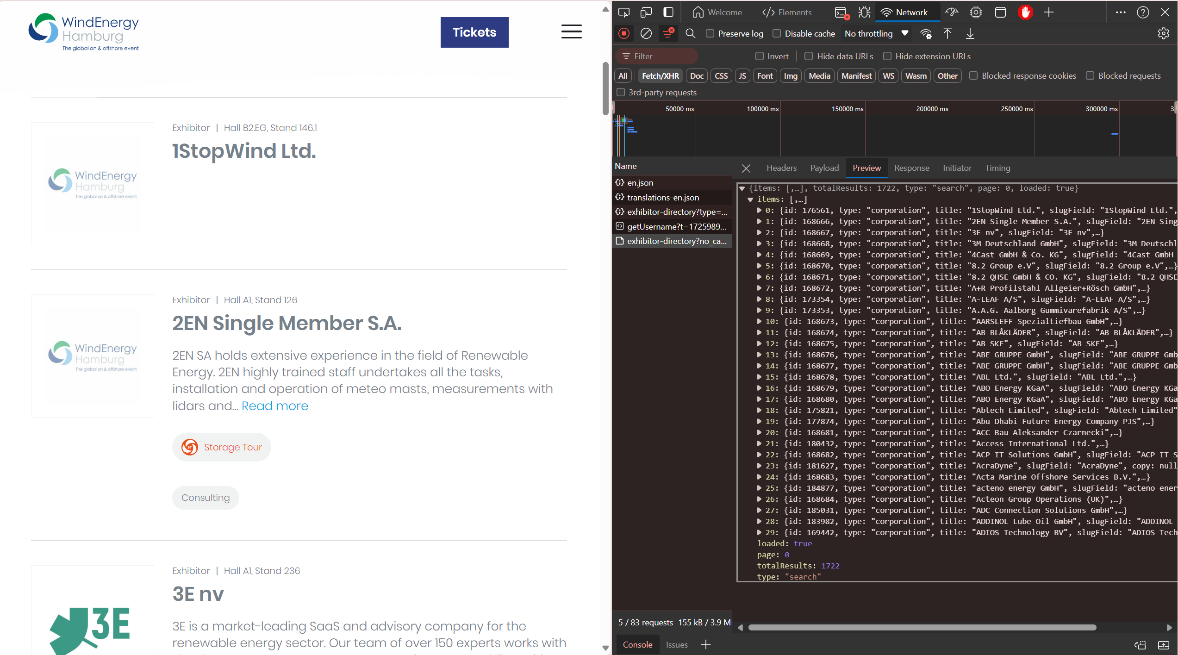Viewport: 1178px width, 655px height.
Task: Enable Disable cache checkbox
Action: point(777,33)
